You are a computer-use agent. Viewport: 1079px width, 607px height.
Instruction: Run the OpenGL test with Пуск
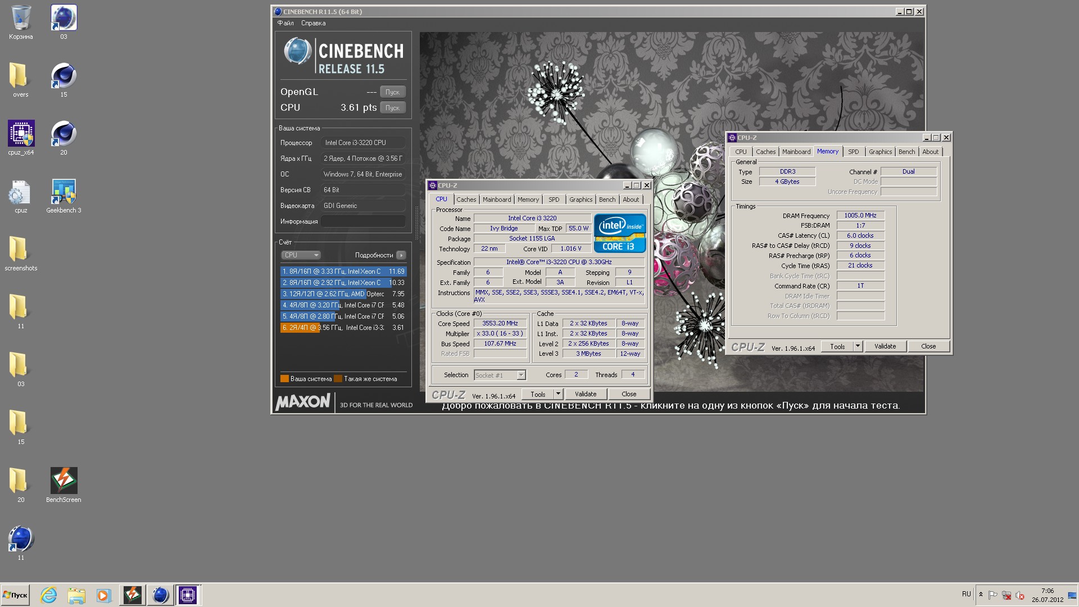[x=392, y=92]
